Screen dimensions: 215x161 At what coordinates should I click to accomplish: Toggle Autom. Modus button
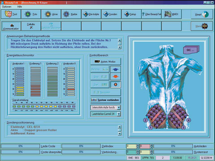click(105, 61)
